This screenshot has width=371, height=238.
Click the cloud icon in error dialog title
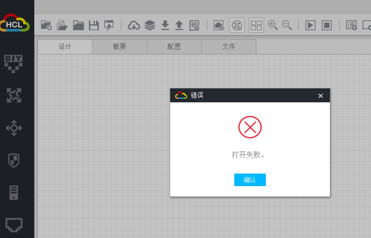pos(181,95)
